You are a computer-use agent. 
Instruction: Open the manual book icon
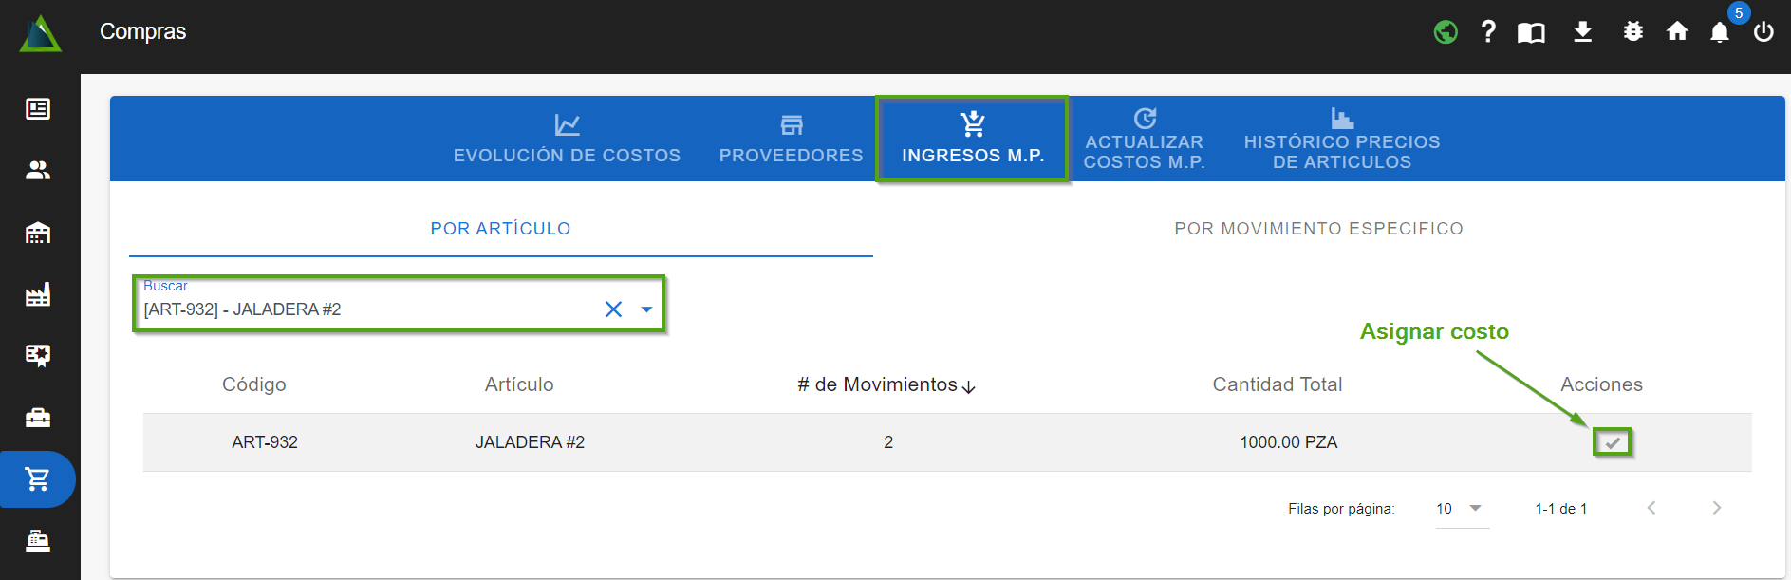click(x=1531, y=33)
